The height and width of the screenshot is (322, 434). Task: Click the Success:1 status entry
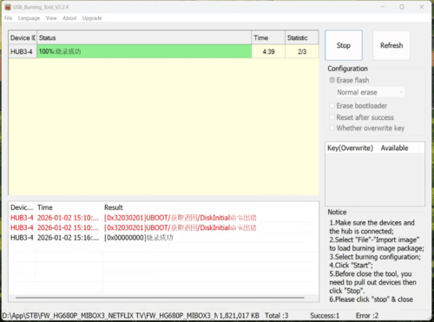click(x=325, y=315)
